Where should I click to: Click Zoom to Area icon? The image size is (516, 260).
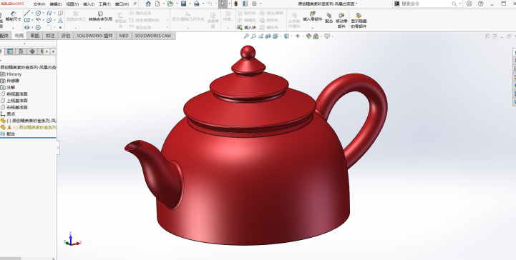[x=253, y=36]
